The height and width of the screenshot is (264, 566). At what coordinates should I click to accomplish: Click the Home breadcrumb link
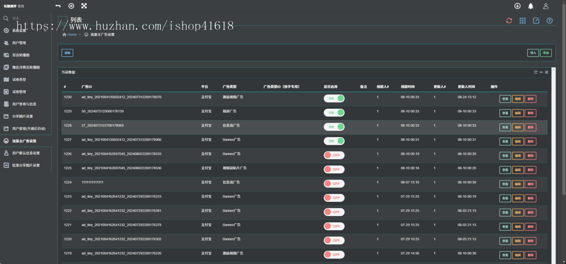pos(72,34)
